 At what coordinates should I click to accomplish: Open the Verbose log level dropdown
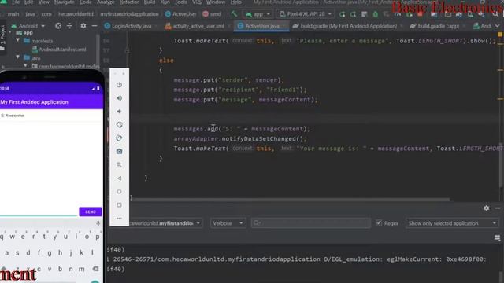[228, 223]
